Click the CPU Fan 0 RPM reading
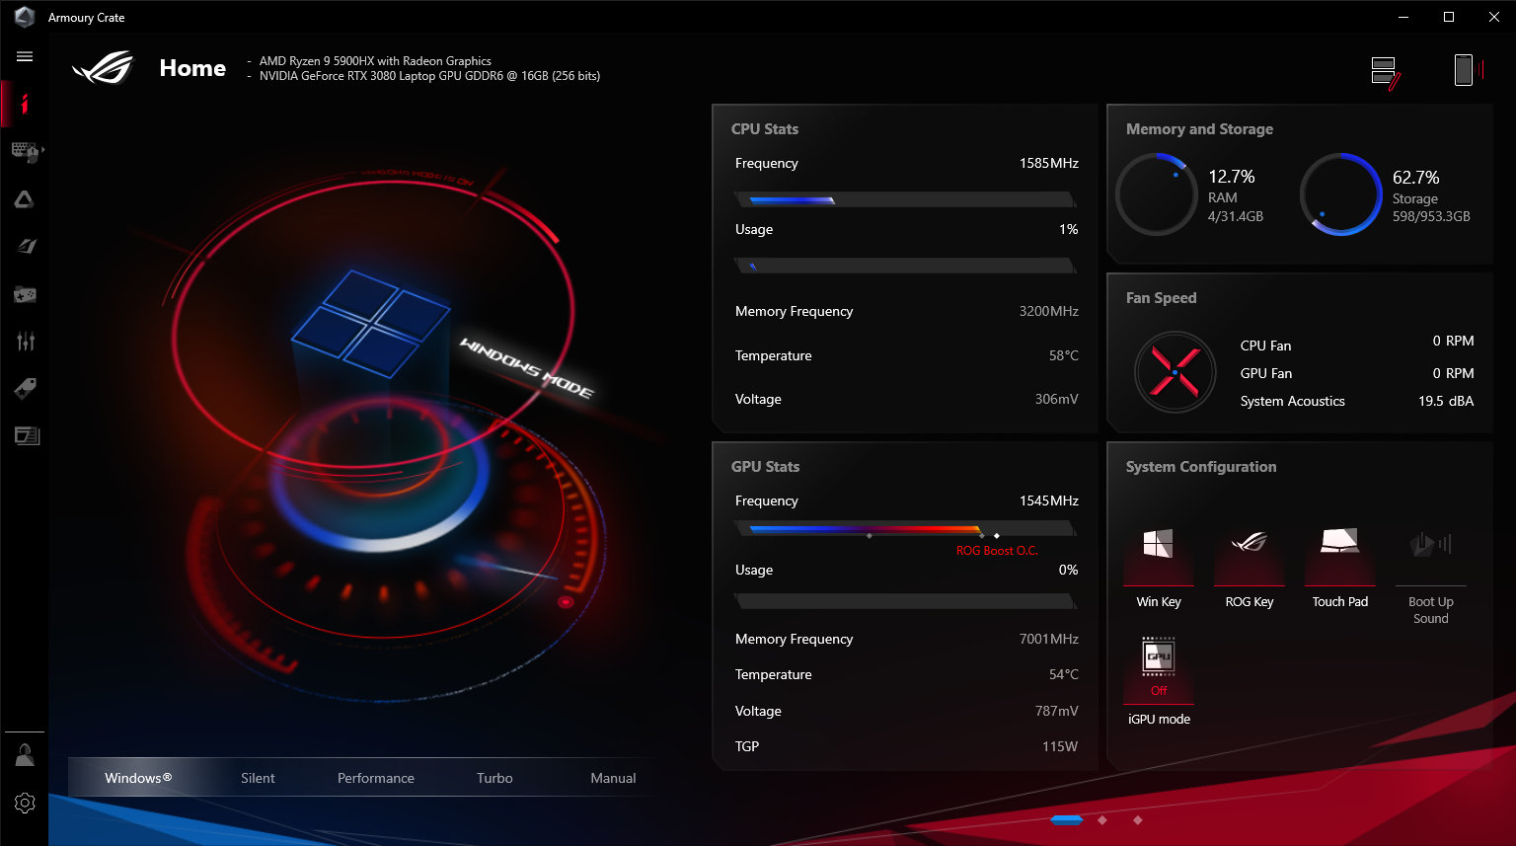Image resolution: width=1516 pixels, height=846 pixels. 1453,341
